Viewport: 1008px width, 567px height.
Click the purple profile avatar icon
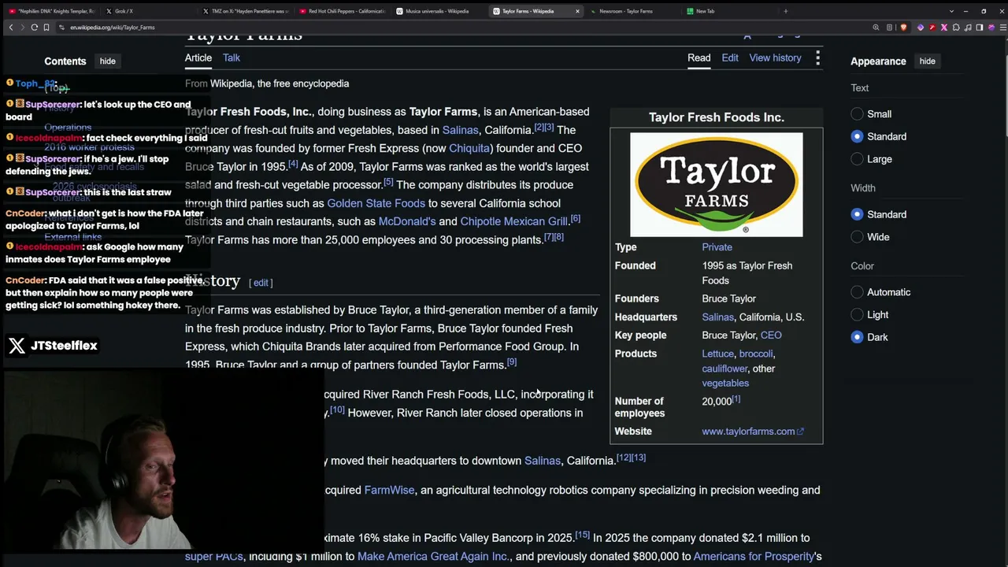[x=991, y=28]
